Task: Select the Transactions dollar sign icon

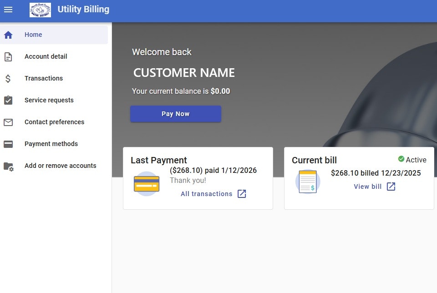Action: click(8, 78)
